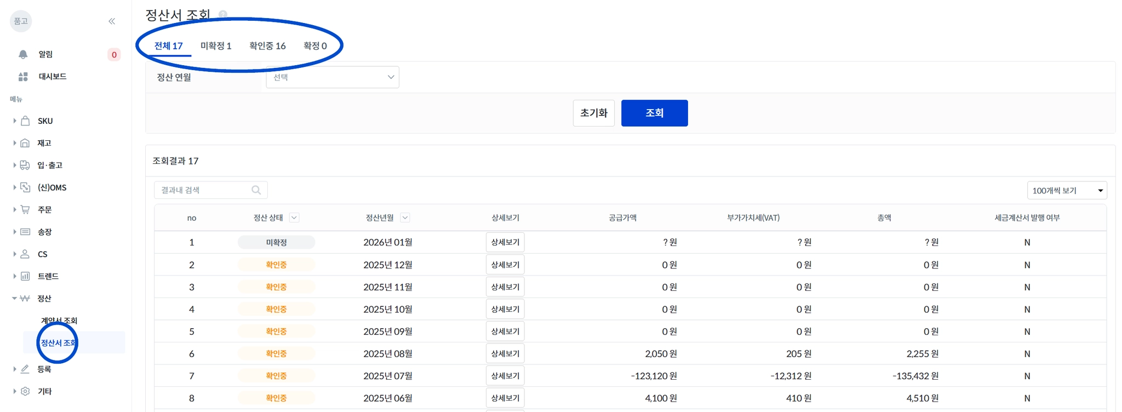Screen dimensions: 1122x412
Task: Open 상세보기 for 2025년 11월
Action: tap(505, 287)
